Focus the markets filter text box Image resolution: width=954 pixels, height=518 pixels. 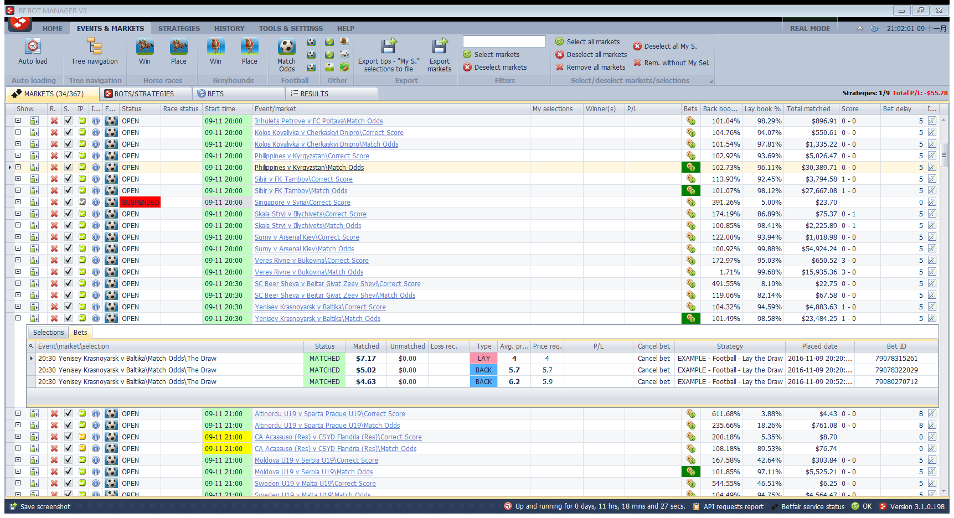click(x=504, y=42)
